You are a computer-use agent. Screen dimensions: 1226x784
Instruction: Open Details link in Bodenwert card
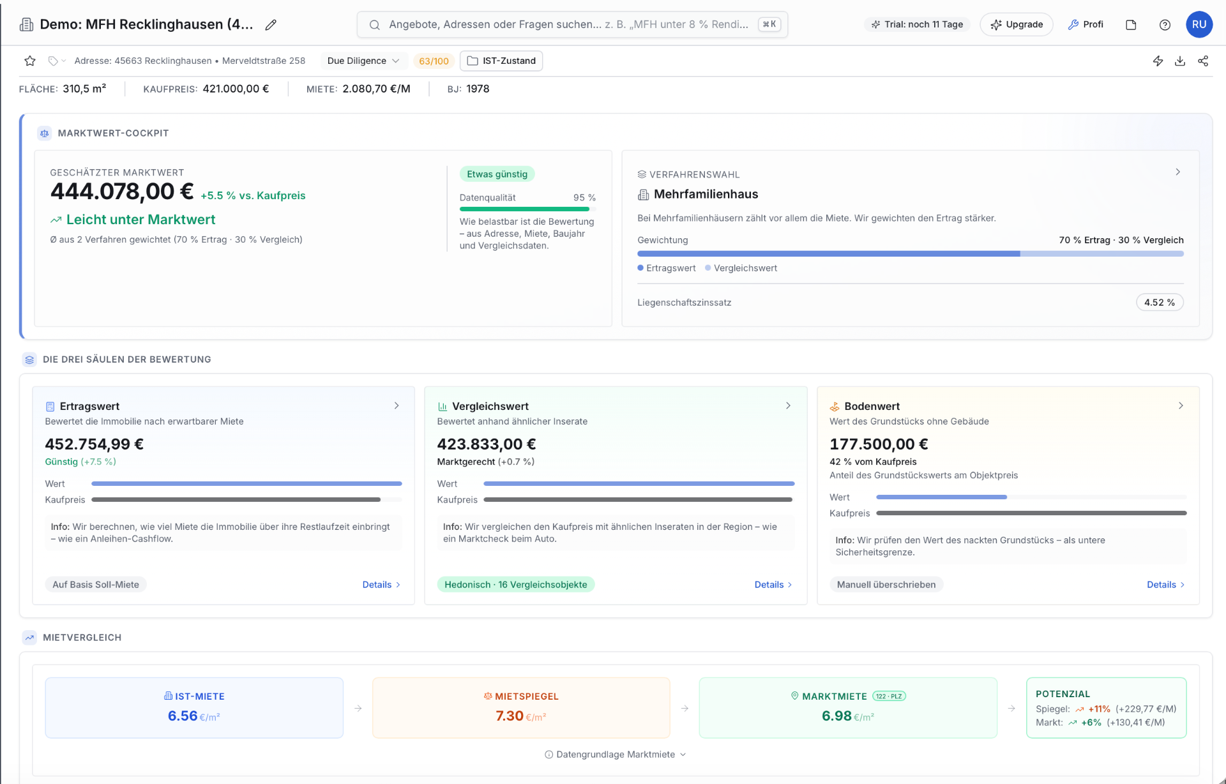coord(1165,584)
